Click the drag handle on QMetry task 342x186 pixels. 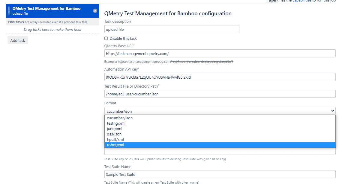pyautogui.click(x=9, y=11)
